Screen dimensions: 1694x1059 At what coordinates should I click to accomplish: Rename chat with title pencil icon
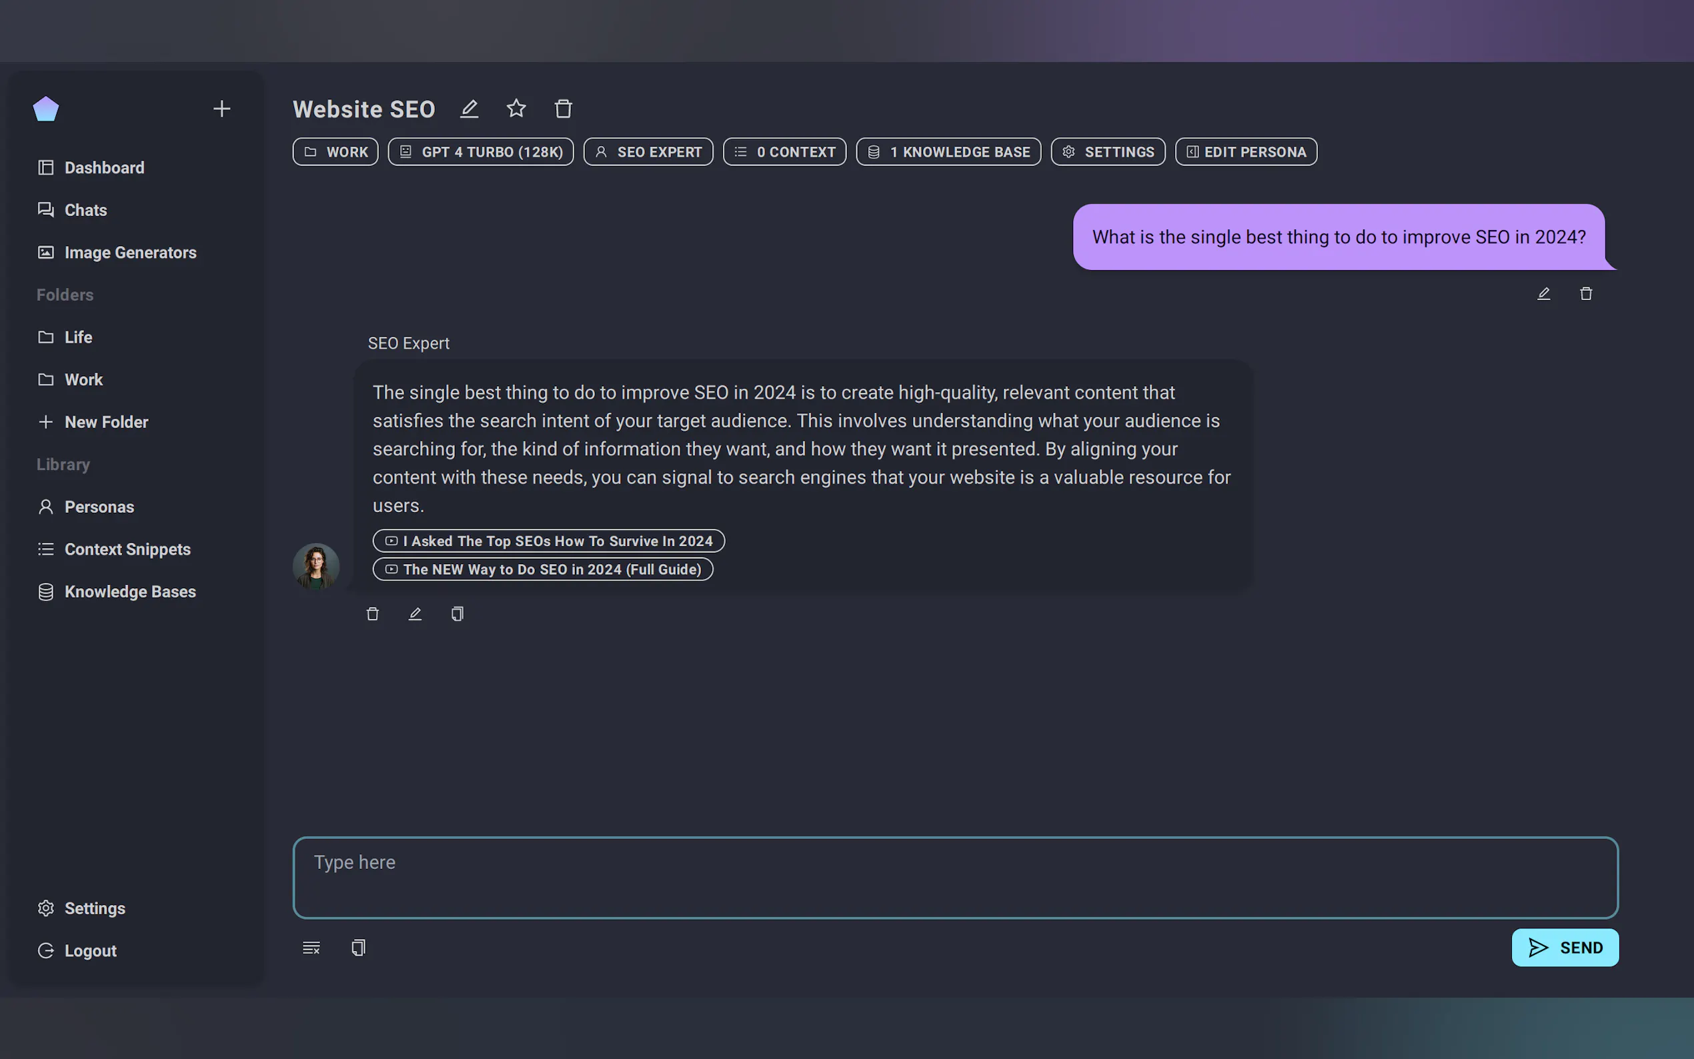click(x=468, y=109)
